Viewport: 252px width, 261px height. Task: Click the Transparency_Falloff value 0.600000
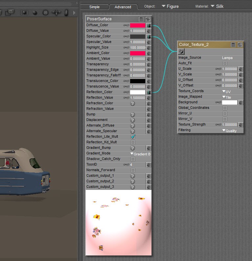[137, 76]
